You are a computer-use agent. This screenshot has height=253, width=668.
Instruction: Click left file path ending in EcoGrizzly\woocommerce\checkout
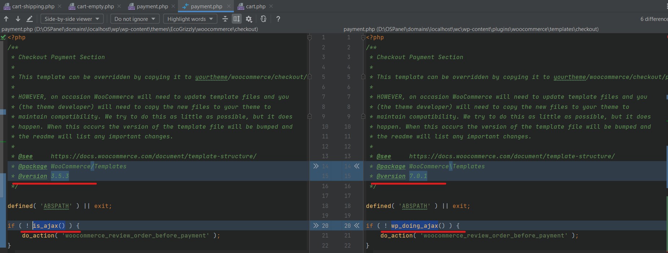pos(130,29)
